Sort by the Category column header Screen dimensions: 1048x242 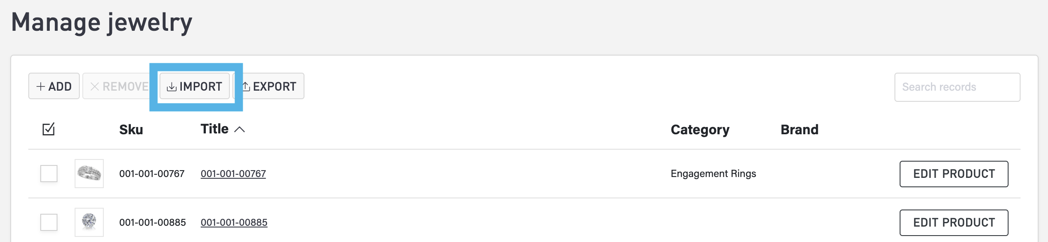700,130
